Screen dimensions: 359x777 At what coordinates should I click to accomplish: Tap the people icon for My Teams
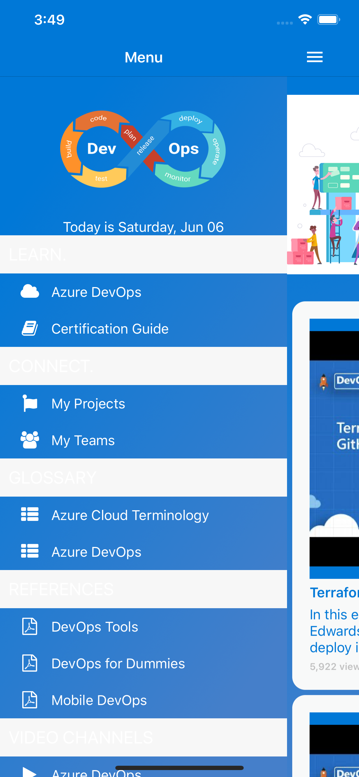point(29,440)
